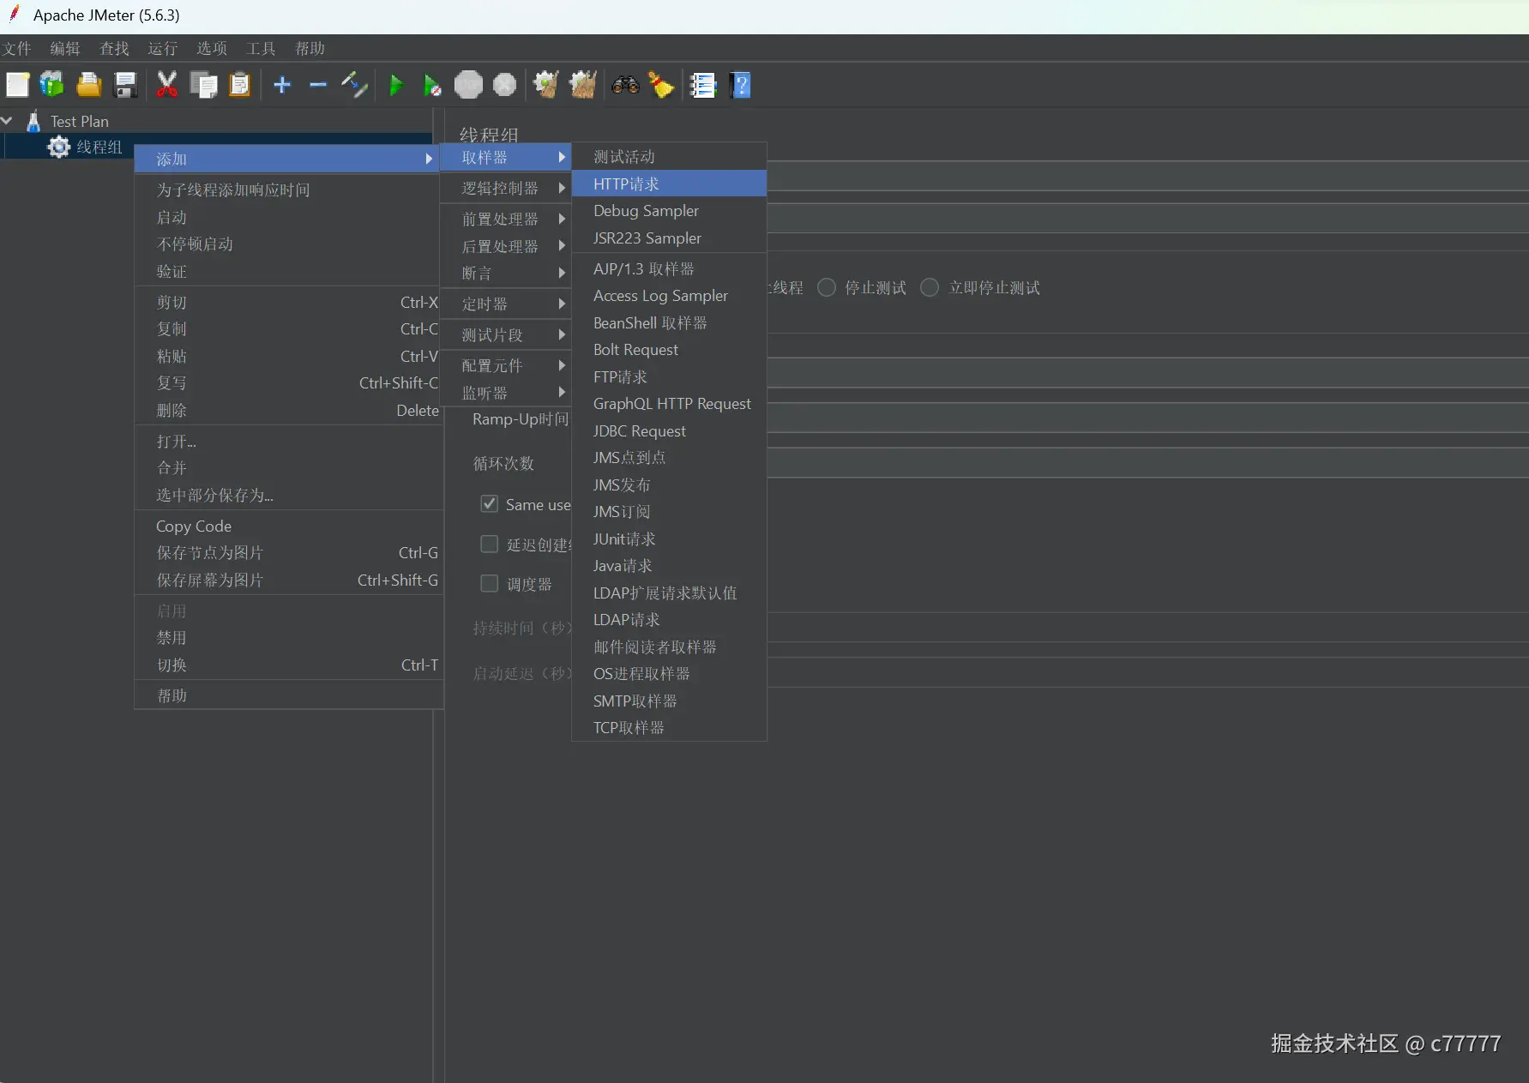The width and height of the screenshot is (1529, 1083).
Task: Click the 循环次数 input field
Action: pyautogui.click(x=1147, y=463)
